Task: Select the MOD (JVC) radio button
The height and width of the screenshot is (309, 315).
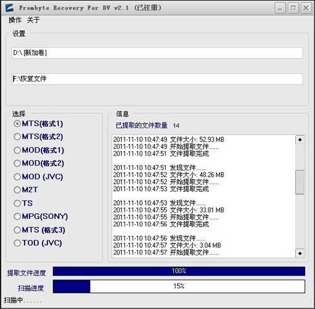Action: (x=17, y=177)
